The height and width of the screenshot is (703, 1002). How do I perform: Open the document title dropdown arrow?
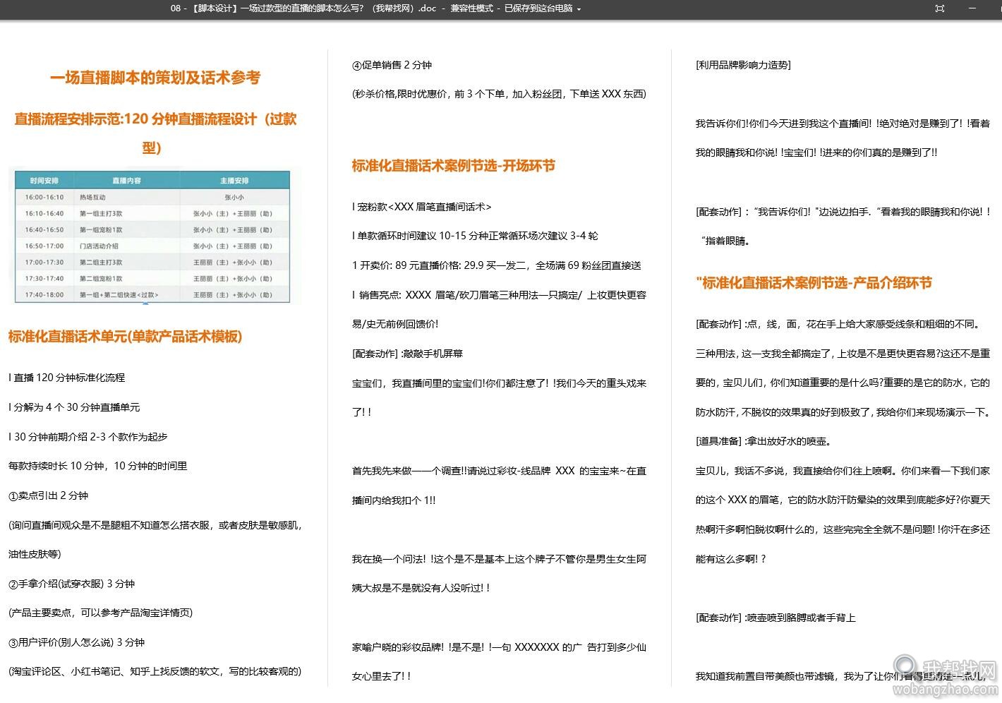pyautogui.click(x=579, y=9)
